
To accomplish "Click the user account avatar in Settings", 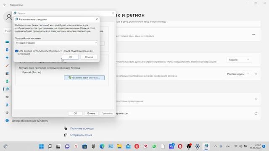I will click(8, 17).
